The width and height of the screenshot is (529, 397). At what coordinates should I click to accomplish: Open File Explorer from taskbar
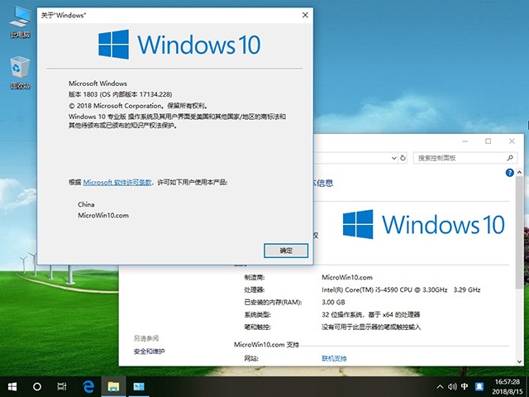113,386
